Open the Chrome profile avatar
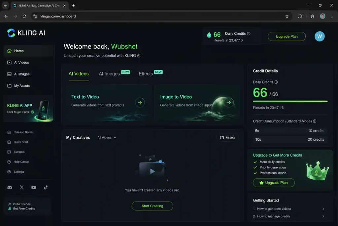This screenshot has height=226, width=338. [322, 16]
